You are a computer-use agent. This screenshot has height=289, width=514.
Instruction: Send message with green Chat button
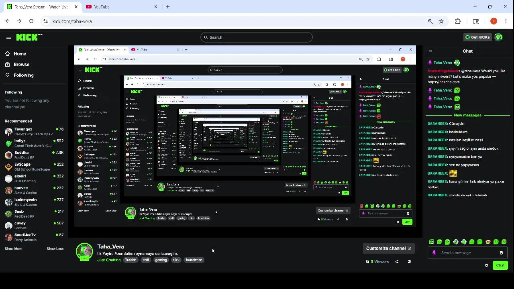(x=500, y=265)
